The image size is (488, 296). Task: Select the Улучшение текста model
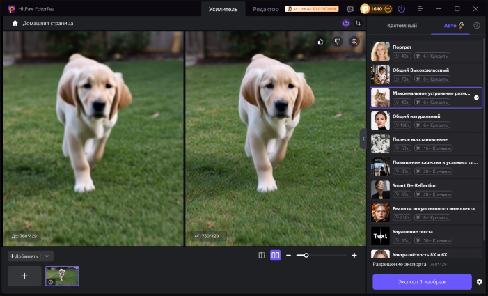pos(426,235)
